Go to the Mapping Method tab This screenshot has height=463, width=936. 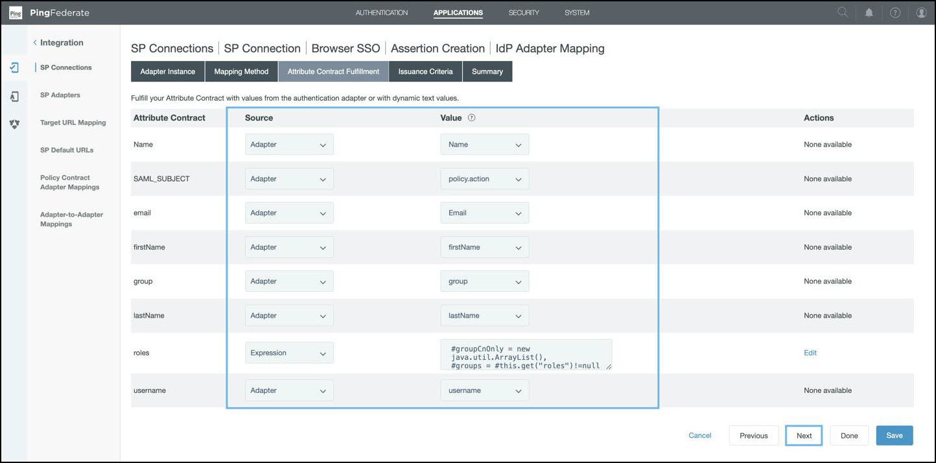pos(241,71)
